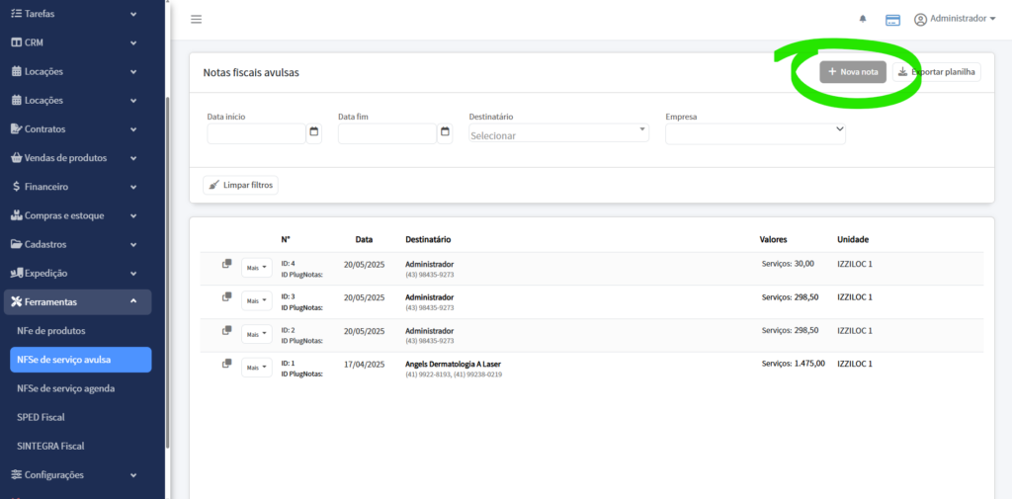Click duplicate icon for note ID 3

[x=227, y=296]
